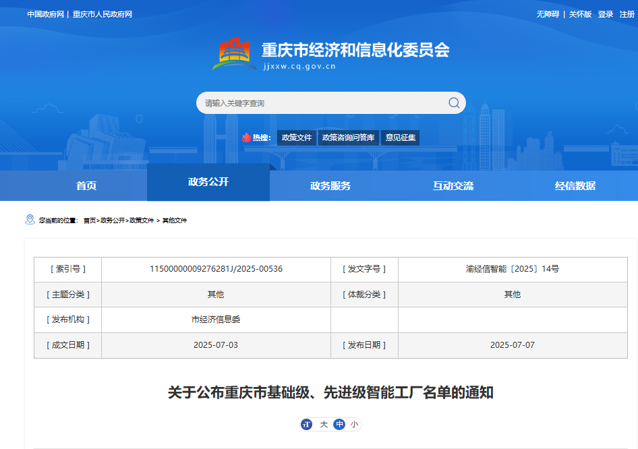Image resolution: width=638 pixels, height=449 pixels.
Task: Open the 政务公开 navigation tab
Action: [x=208, y=182]
